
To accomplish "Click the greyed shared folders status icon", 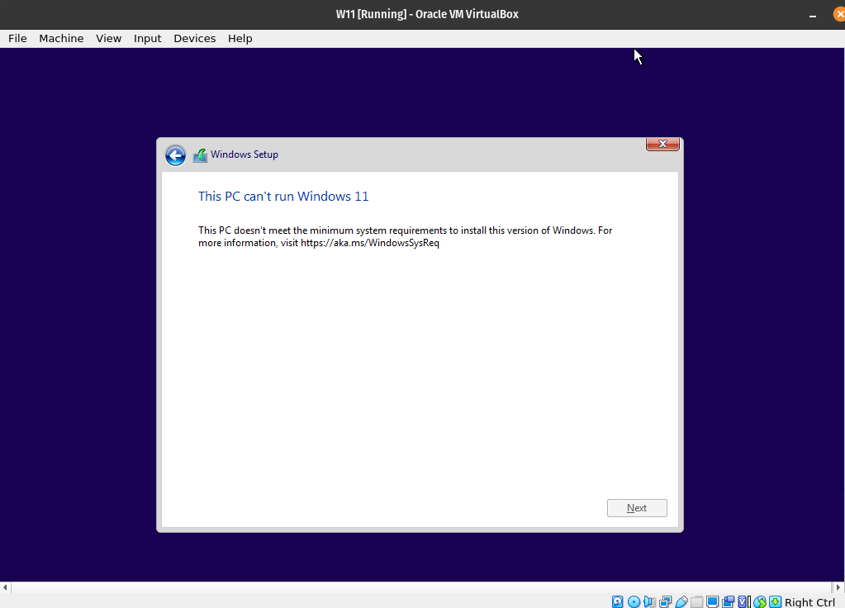I will pos(697,601).
